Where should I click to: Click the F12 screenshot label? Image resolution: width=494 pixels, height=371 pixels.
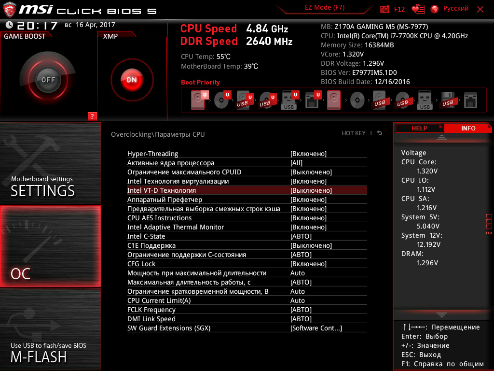pos(399,9)
